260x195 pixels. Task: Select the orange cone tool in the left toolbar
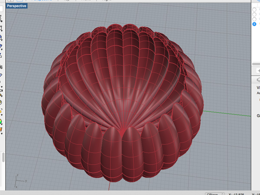point(1,130)
